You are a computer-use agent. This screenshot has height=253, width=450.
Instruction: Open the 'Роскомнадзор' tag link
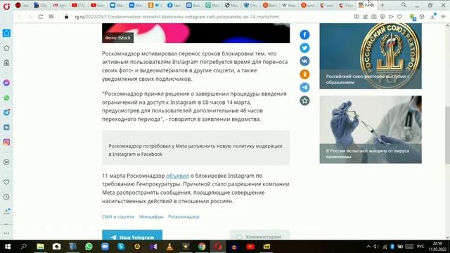tap(184, 216)
